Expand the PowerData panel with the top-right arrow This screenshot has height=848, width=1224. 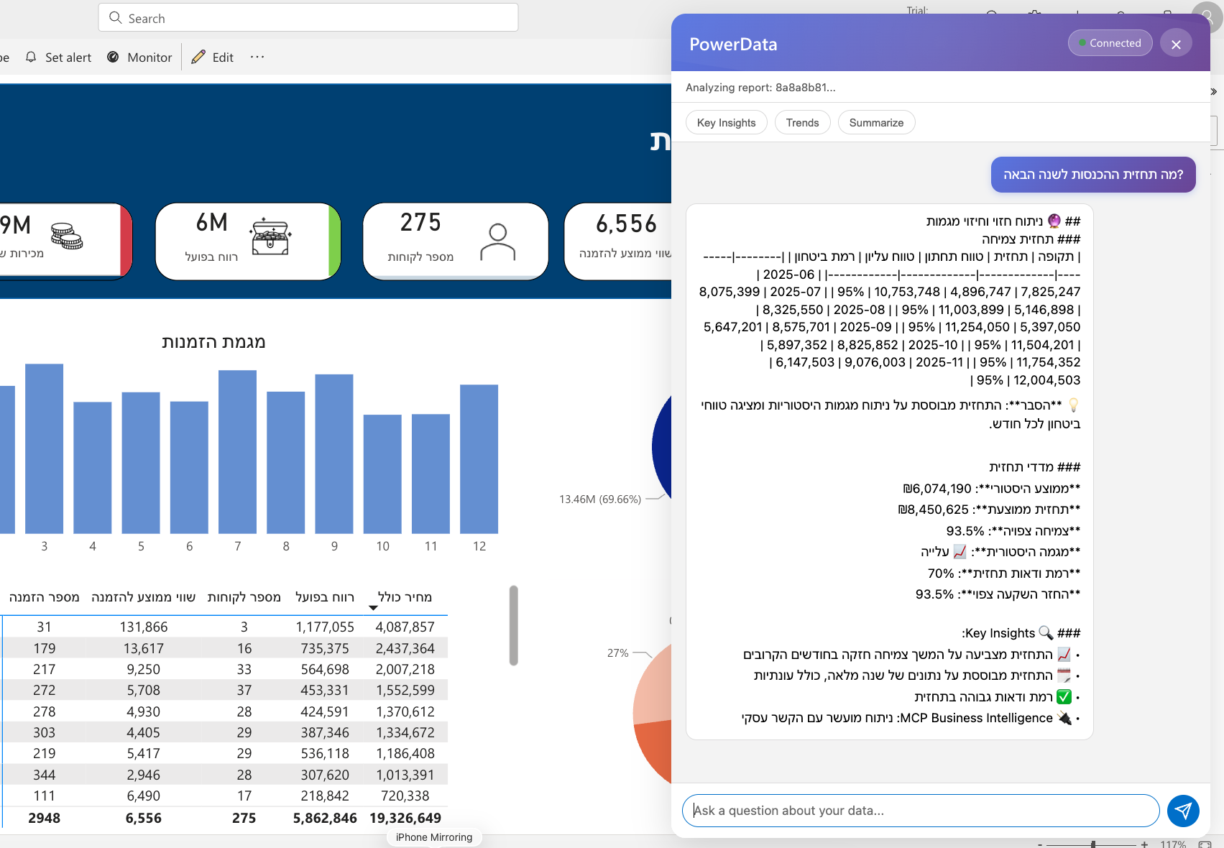(1213, 91)
